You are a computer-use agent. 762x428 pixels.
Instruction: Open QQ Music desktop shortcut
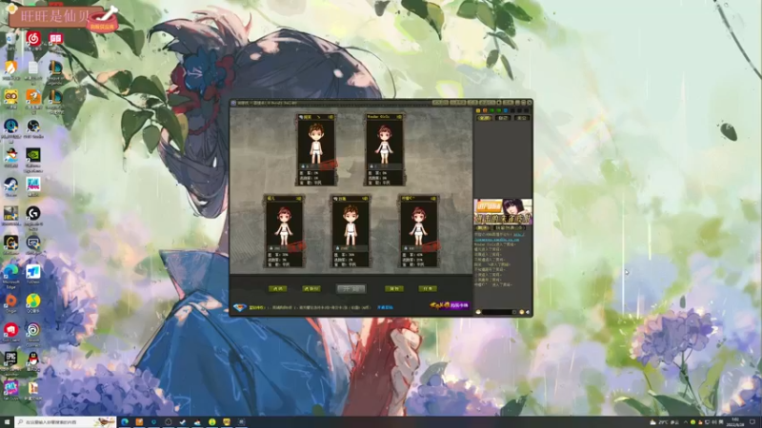[33, 302]
